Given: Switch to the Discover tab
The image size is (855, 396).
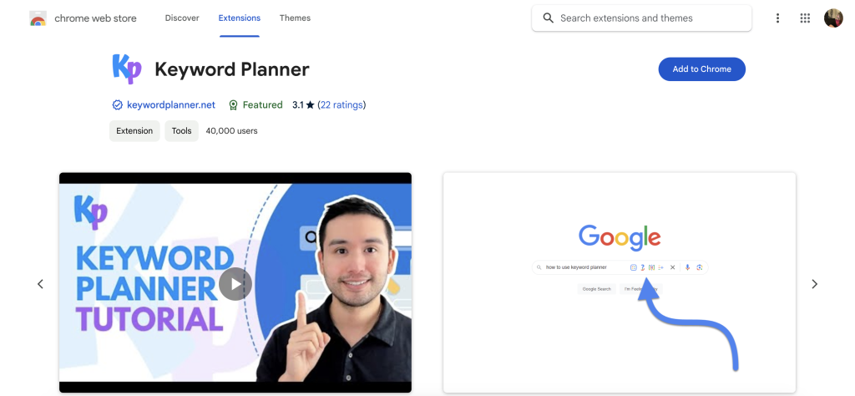Looking at the screenshot, I should [182, 18].
